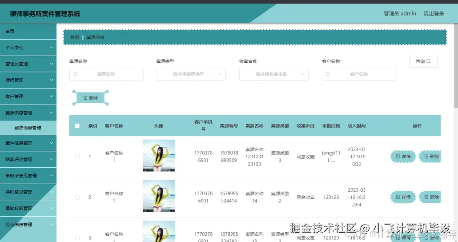This screenshot has height=242, width=458.
Task: Click case number 1679018890509 cell
Action: [229, 156]
